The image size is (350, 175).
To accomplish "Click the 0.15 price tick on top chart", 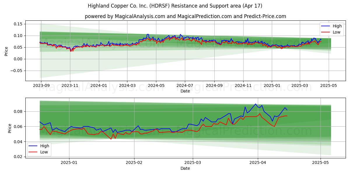I will pos(19,24).
